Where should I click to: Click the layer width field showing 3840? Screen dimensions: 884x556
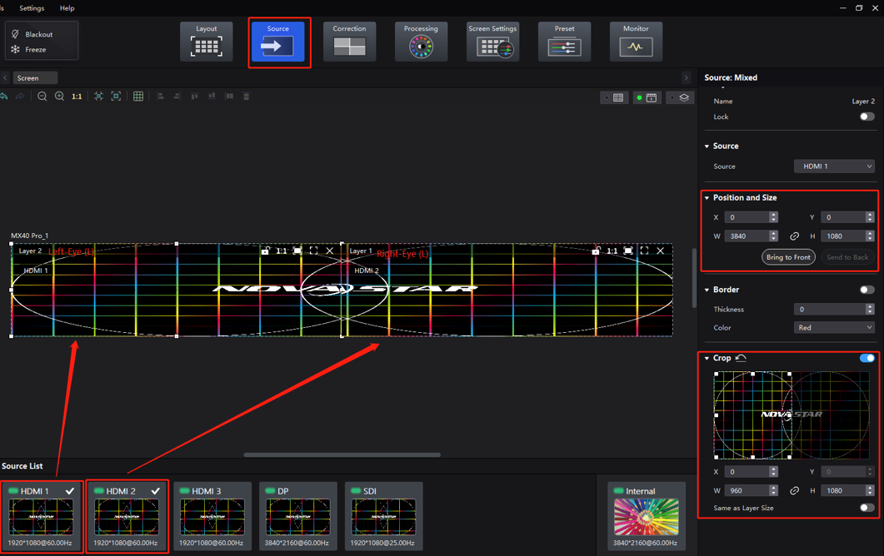click(747, 236)
